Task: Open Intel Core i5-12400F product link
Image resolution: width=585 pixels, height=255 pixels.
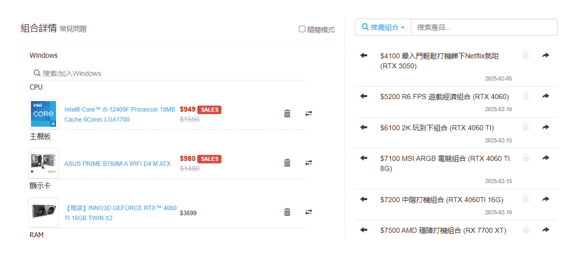Action: [x=120, y=114]
